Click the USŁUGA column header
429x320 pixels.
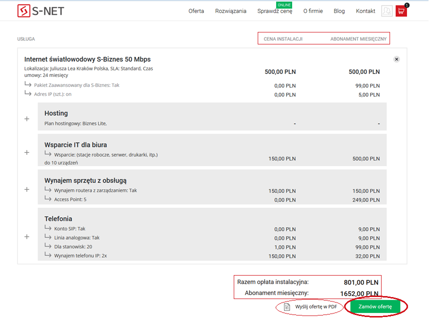26,39
